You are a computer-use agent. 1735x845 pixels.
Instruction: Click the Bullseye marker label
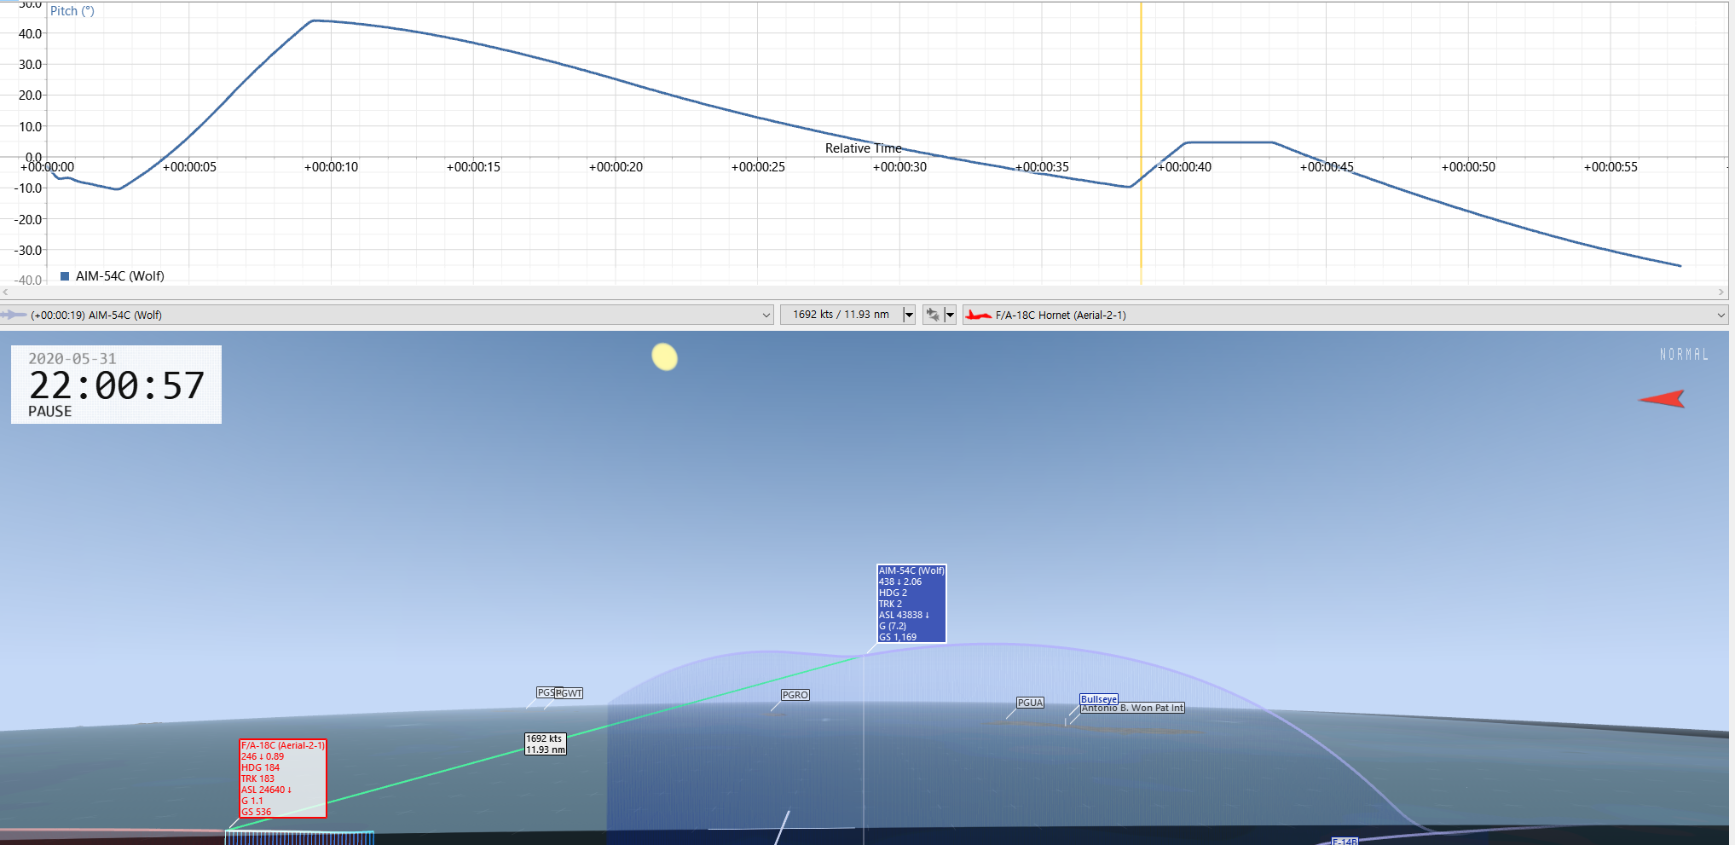(x=1099, y=699)
